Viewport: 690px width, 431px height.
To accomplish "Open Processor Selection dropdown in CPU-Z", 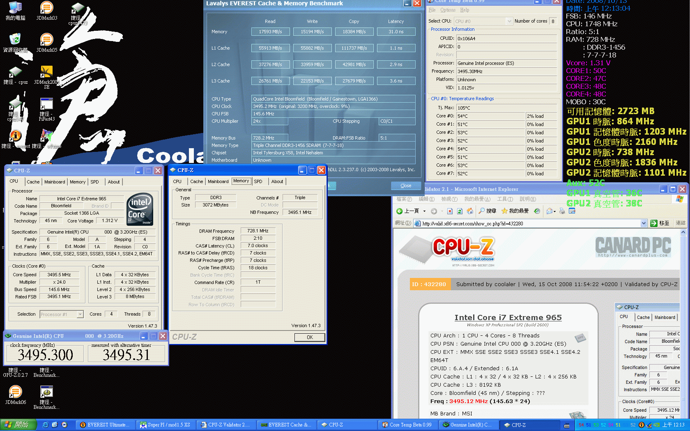I will (x=80, y=314).
